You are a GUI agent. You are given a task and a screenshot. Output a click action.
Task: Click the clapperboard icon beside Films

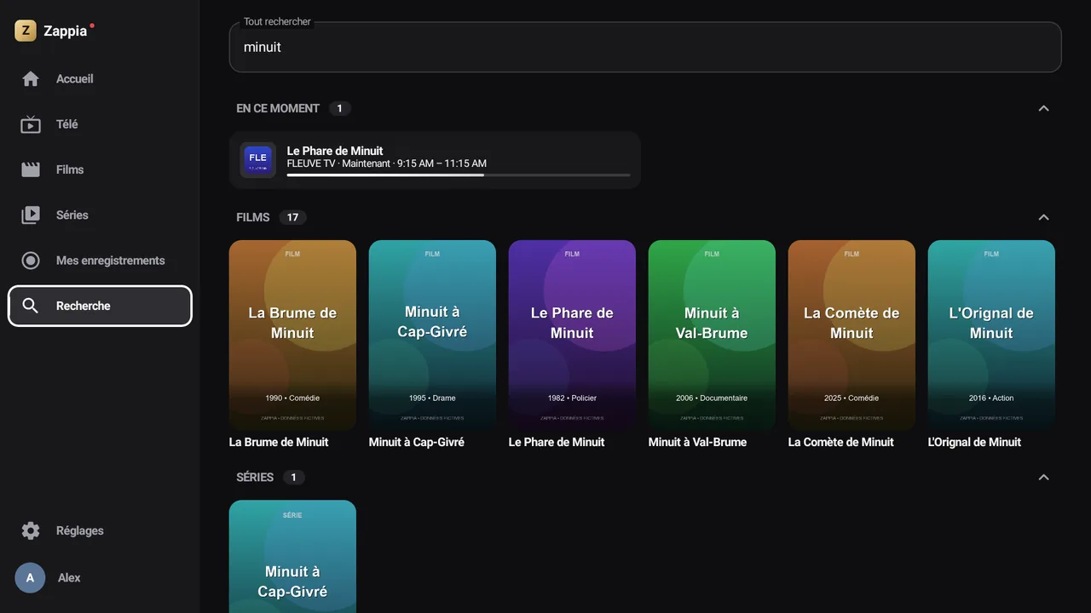[x=31, y=169]
